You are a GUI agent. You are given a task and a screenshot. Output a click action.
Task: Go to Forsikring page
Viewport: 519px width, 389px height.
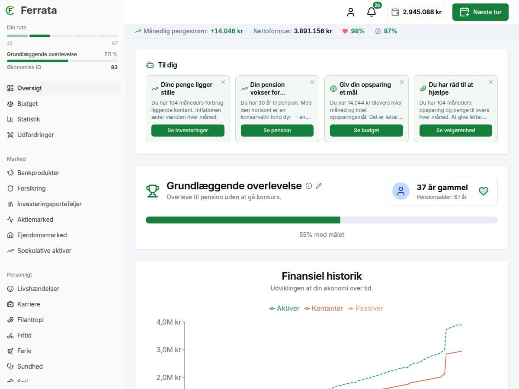tap(62, 188)
